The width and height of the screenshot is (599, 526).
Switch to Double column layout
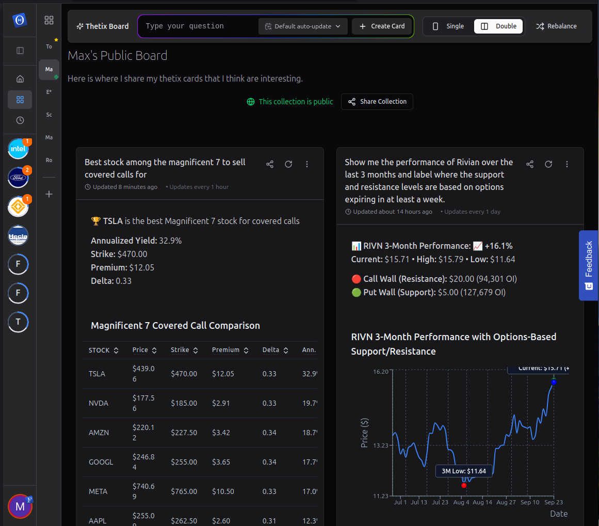pos(498,26)
